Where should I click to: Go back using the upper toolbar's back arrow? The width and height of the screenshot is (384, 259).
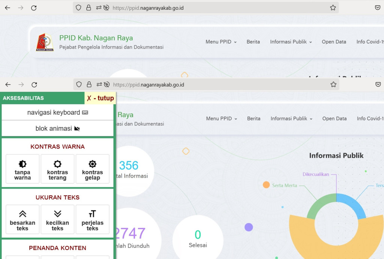[7, 8]
